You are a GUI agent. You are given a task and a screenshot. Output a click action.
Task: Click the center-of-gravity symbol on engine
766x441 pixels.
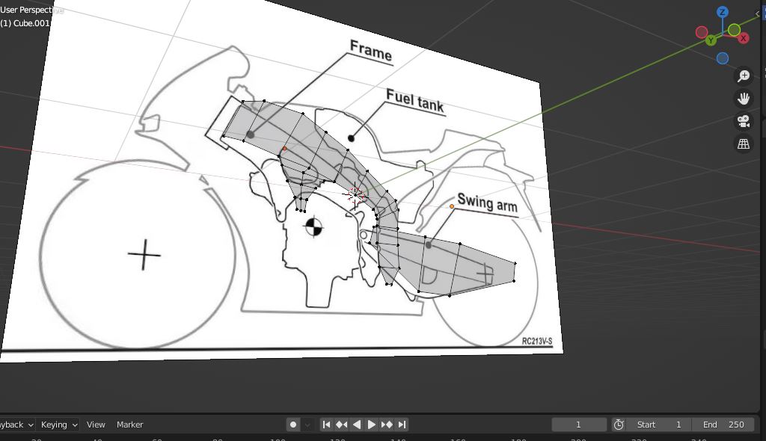coord(313,226)
